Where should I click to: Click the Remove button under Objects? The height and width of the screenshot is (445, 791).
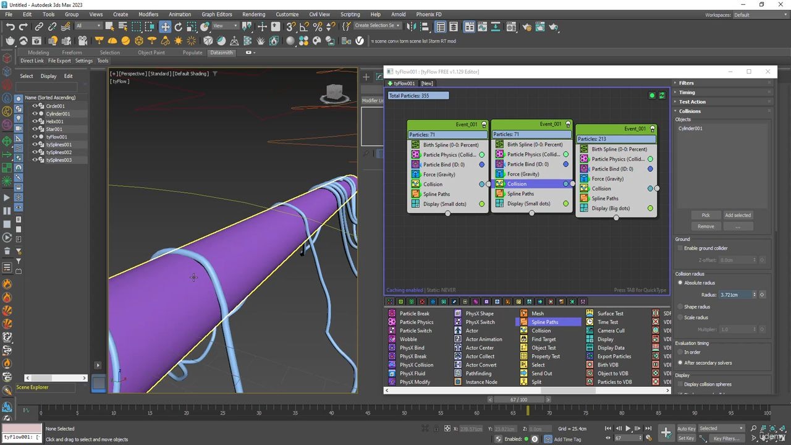pyautogui.click(x=706, y=226)
